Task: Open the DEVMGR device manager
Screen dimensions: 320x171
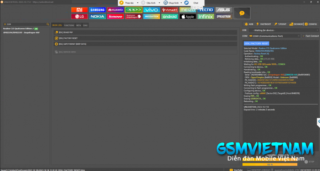Action: pos(296,24)
